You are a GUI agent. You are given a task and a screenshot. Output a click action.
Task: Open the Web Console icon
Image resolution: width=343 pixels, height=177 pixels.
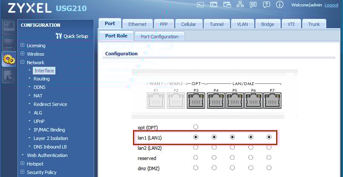(x=200, y=5)
